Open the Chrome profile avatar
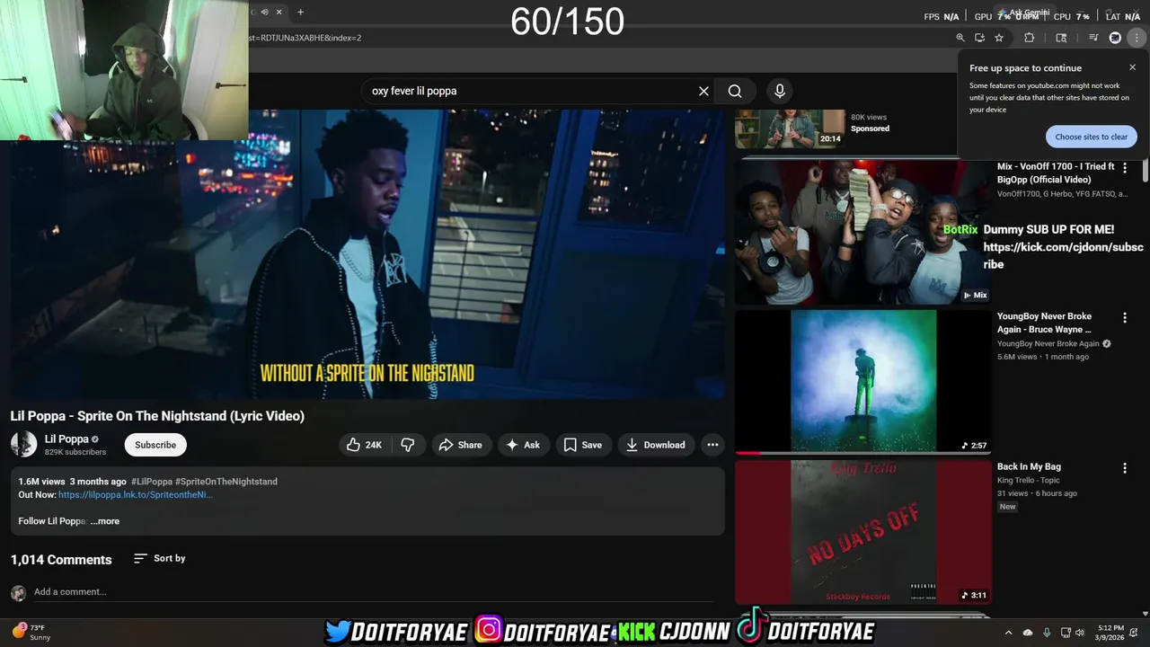Screen dimensions: 1150x647 1115,38
